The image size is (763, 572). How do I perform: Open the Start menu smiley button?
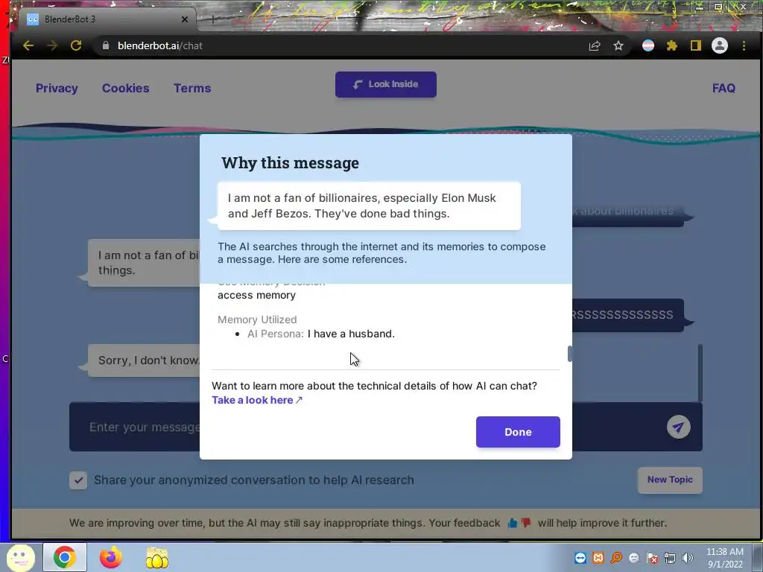pos(20,558)
